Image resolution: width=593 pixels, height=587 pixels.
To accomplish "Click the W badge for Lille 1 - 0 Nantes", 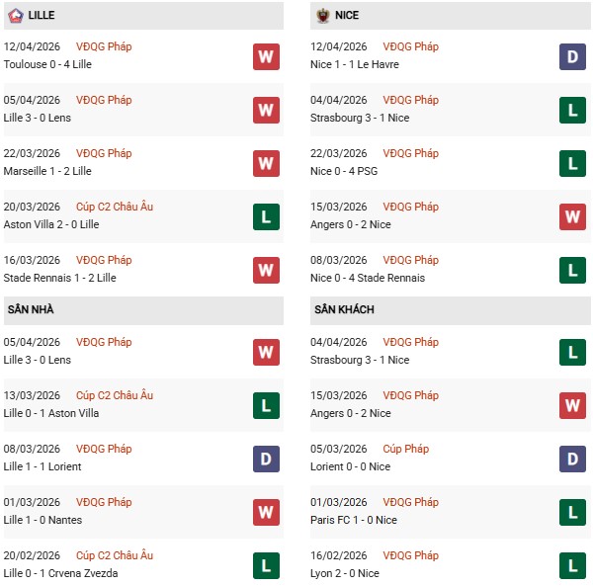I will click(x=265, y=512).
